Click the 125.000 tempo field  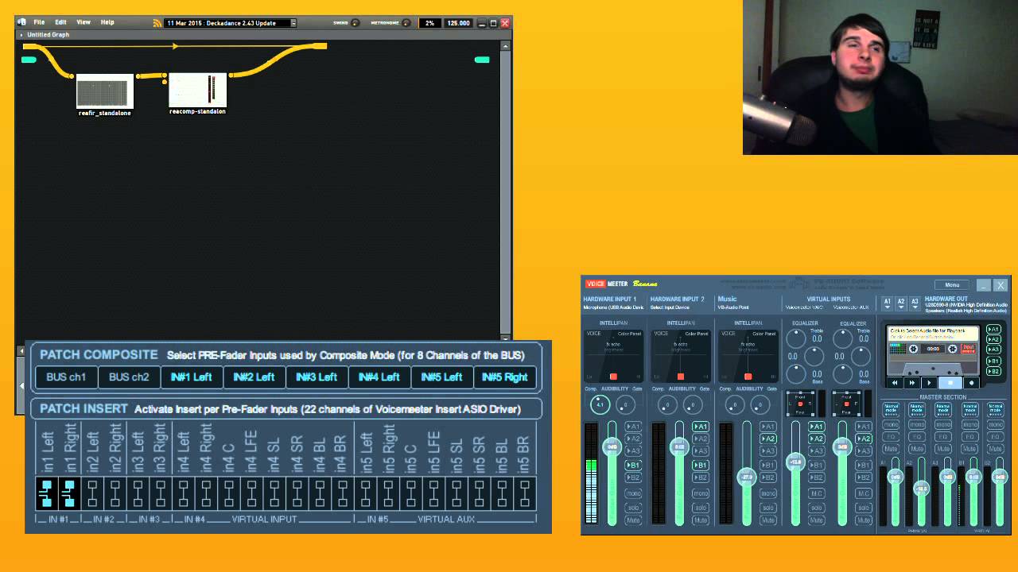[x=458, y=23]
